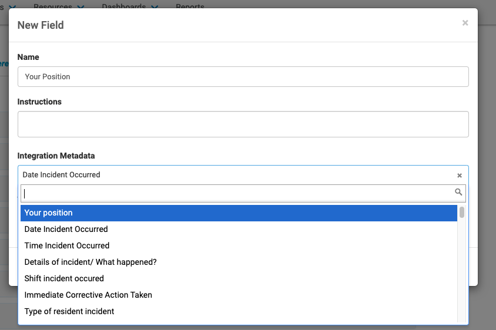Open the Dashboards menu behind the dialog
496x330 pixels.
(x=130, y=6)
